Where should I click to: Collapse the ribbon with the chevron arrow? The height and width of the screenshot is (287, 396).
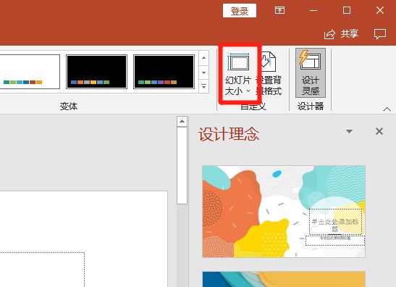387,109
